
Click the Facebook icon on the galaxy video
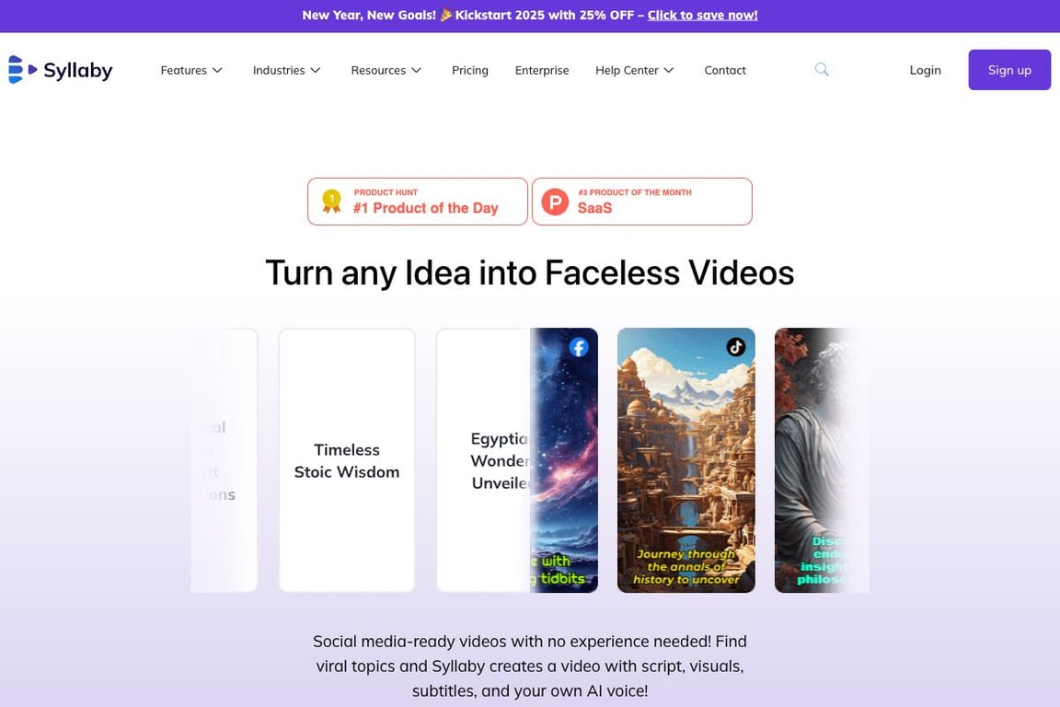click(x=579, y=347)
